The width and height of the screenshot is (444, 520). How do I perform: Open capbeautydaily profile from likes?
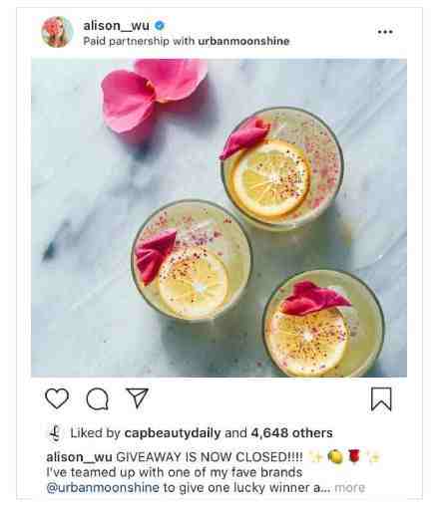coord(173,433)
